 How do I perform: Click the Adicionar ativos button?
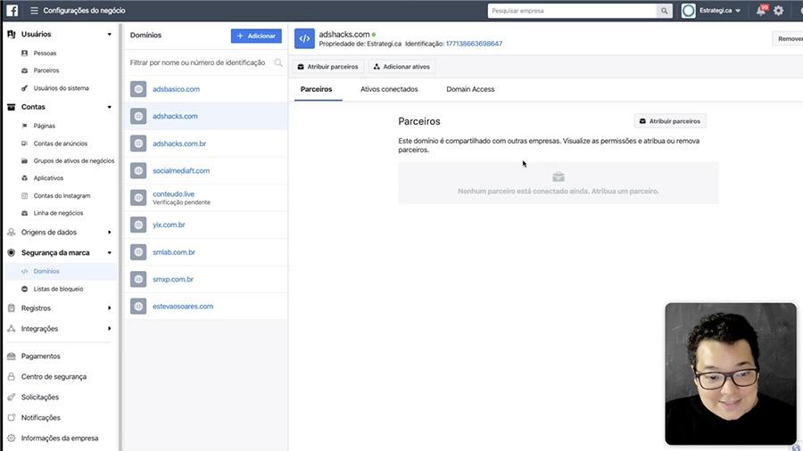pos(402,67)
